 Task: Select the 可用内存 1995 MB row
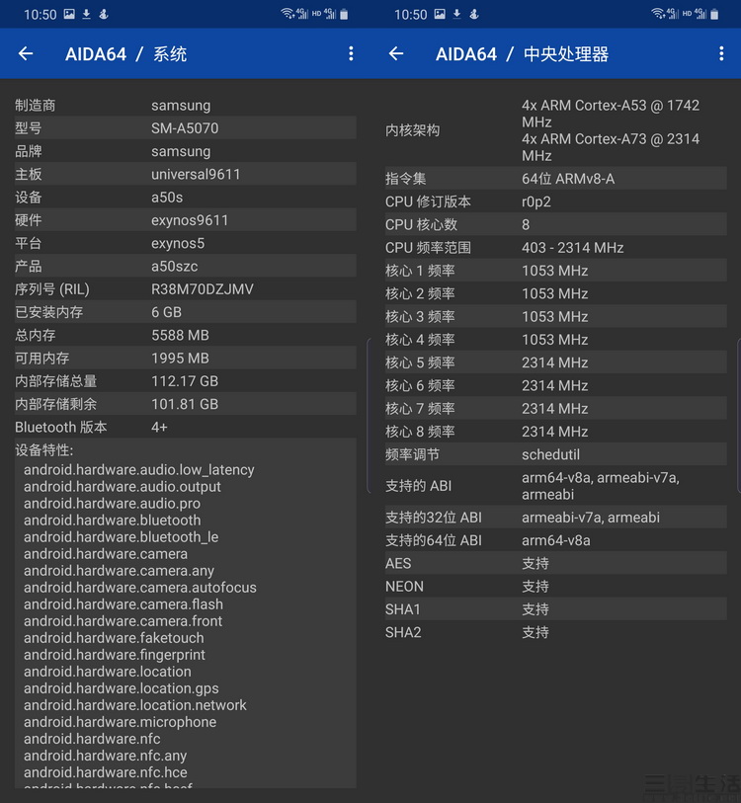pos(185,359)
